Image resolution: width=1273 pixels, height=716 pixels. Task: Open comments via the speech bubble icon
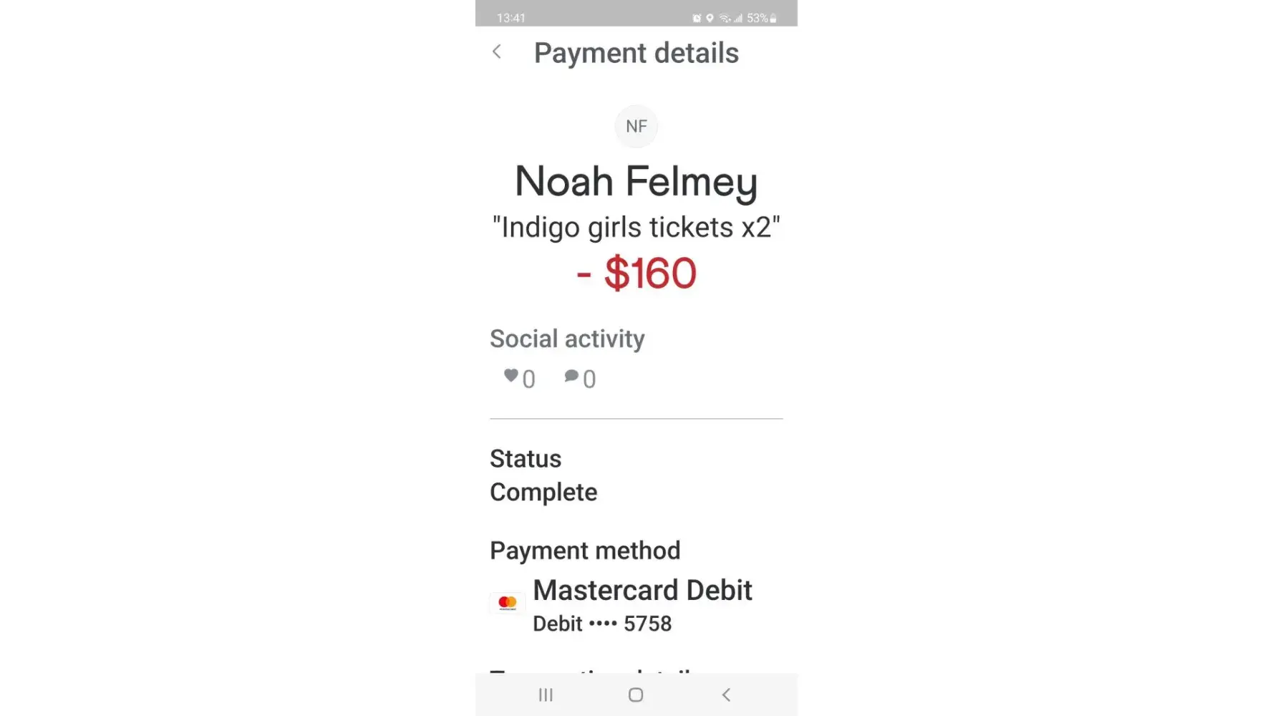(x=571, y=376)
